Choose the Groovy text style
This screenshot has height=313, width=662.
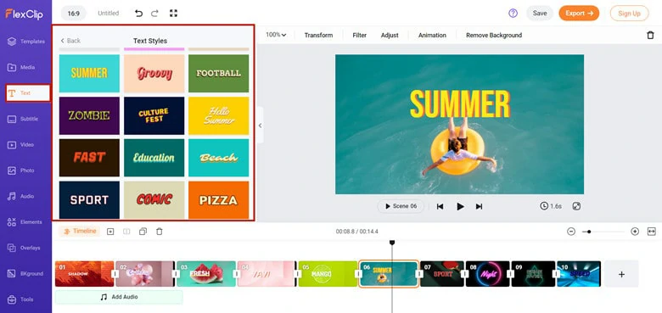(154, 74)
